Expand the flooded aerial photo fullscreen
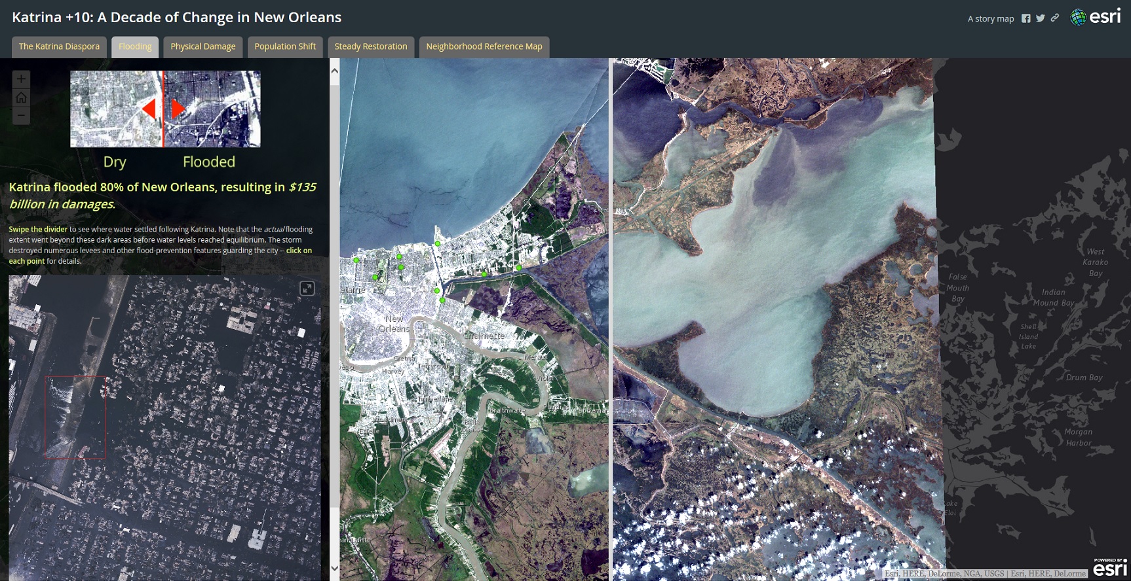Screen dimensions: 1131x581 [x=307, y=289]
